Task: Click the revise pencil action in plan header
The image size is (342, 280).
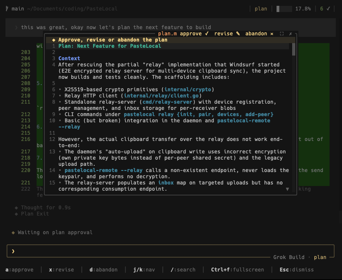Action: [227, 34]
